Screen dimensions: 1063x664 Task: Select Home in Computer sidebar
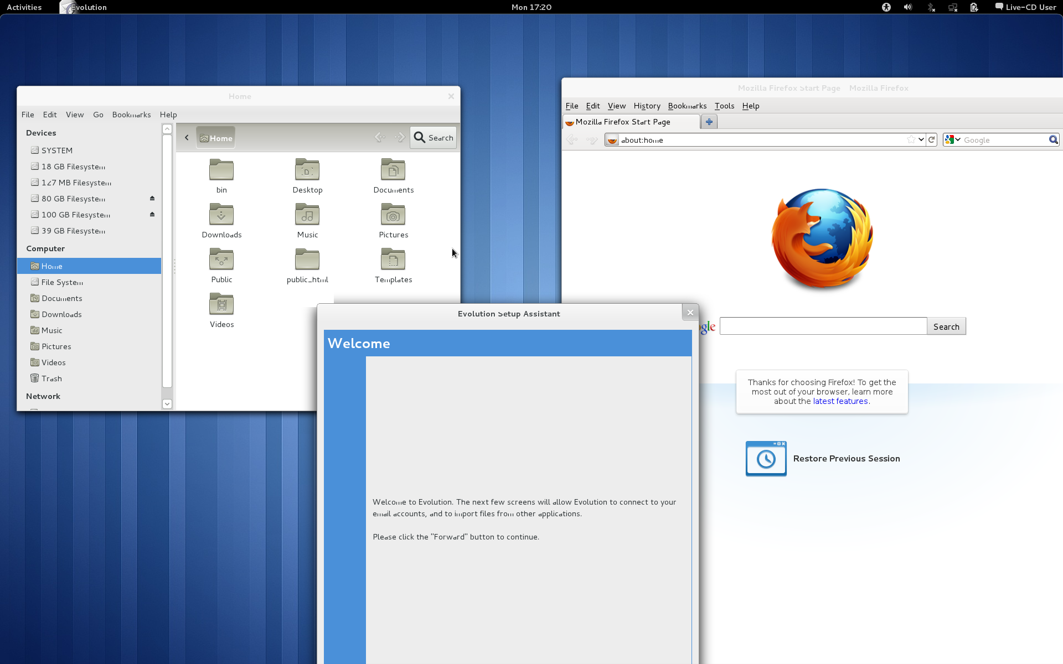pyautogui.click(x=89, y=266)
